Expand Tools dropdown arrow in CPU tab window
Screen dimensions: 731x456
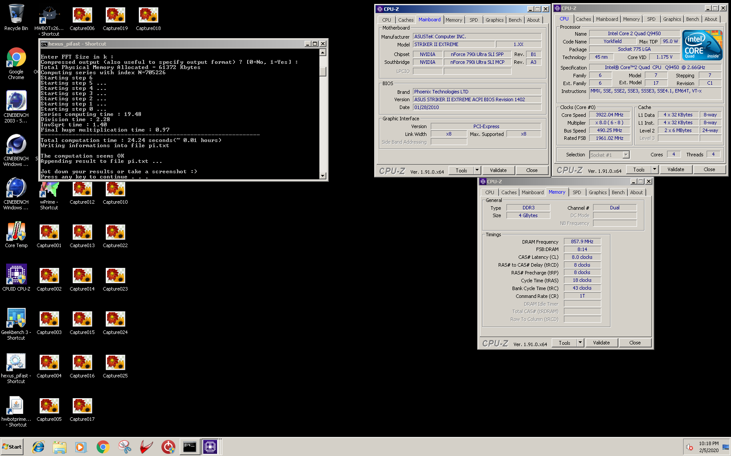[654, 169]
